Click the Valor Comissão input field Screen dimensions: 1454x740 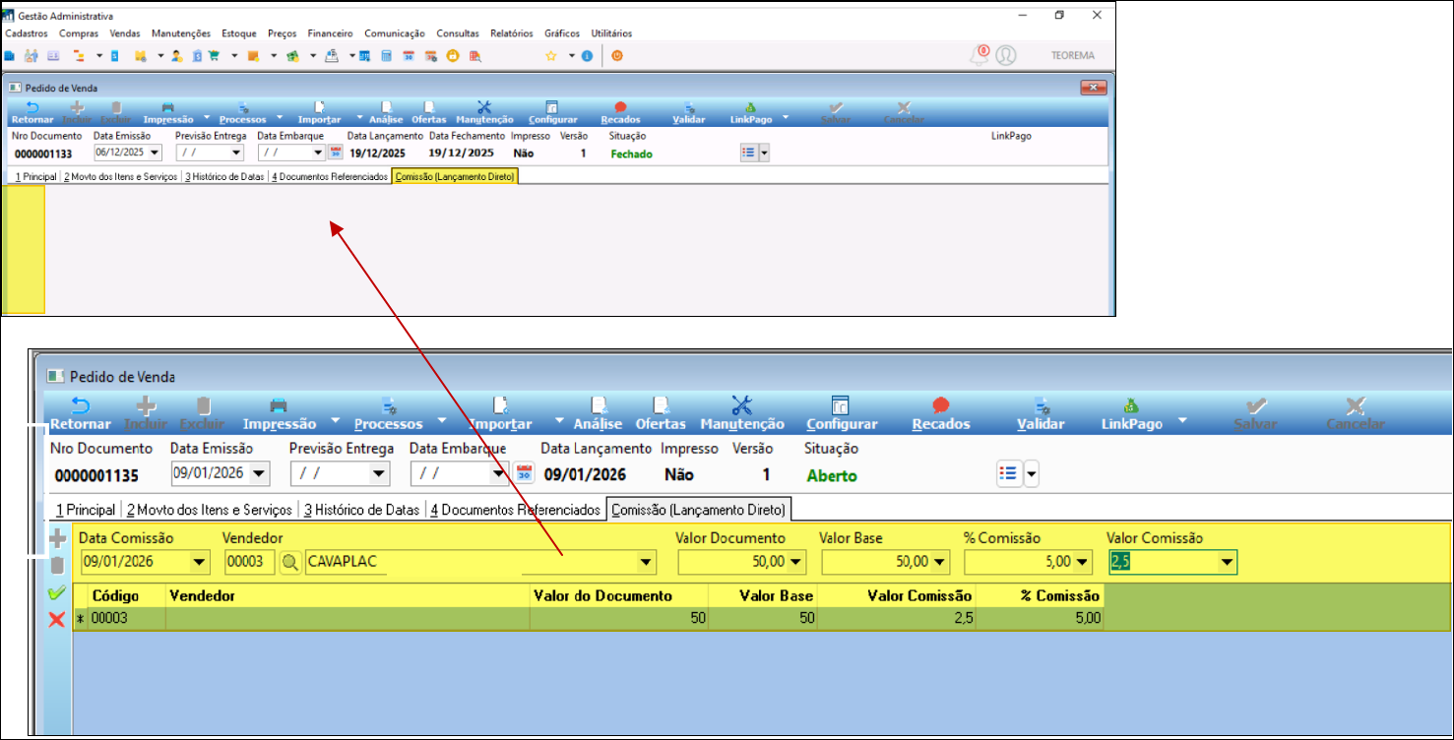click(x=1162, y=562)
